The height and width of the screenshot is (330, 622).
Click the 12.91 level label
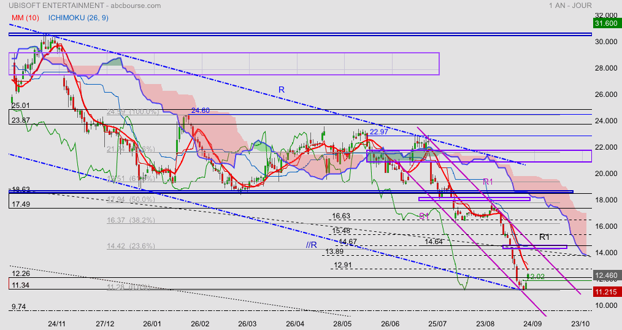pyautogui.click(x=343, y=266)
